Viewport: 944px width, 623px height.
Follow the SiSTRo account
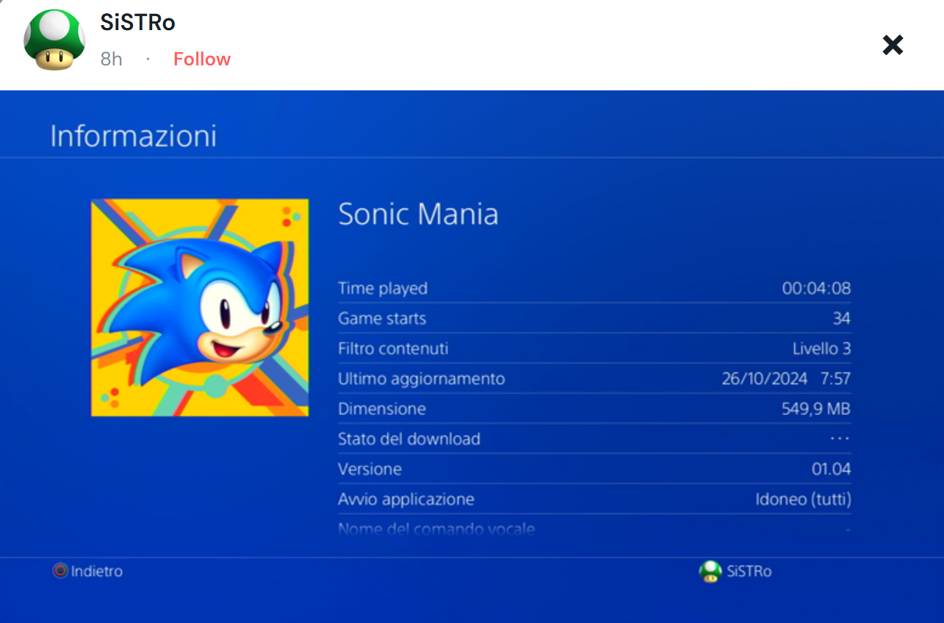click(202, 60)
